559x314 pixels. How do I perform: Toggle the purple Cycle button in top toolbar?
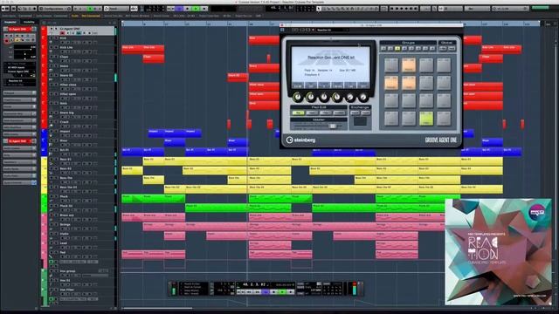[x=179, y=9]
